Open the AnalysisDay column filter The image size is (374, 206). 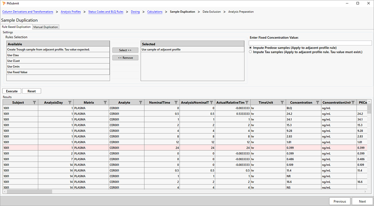[70, 102]
